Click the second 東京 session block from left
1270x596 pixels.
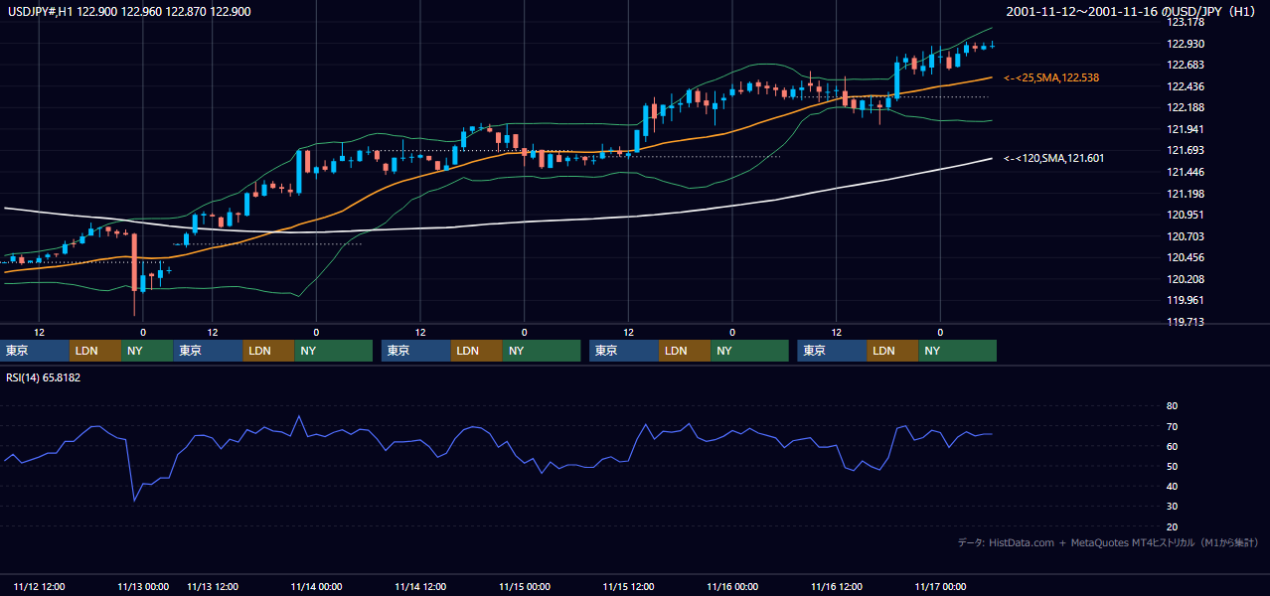208,351
